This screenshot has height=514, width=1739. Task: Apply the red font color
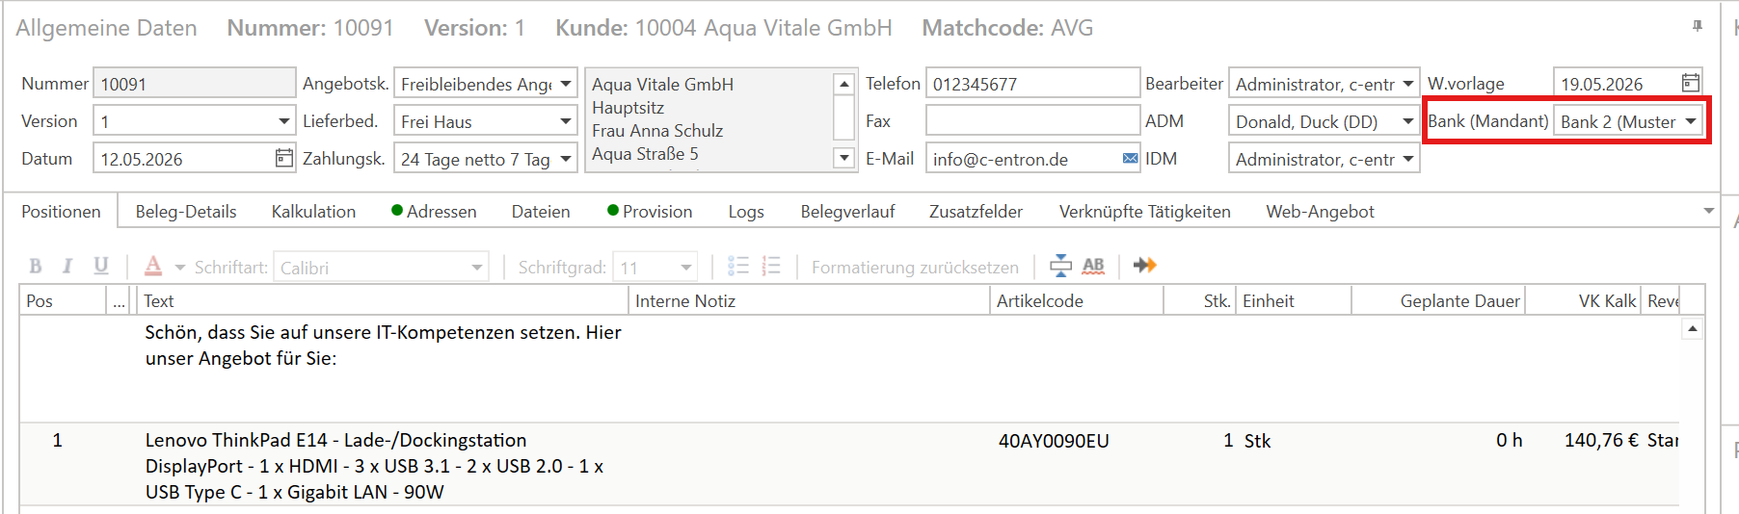153,267
